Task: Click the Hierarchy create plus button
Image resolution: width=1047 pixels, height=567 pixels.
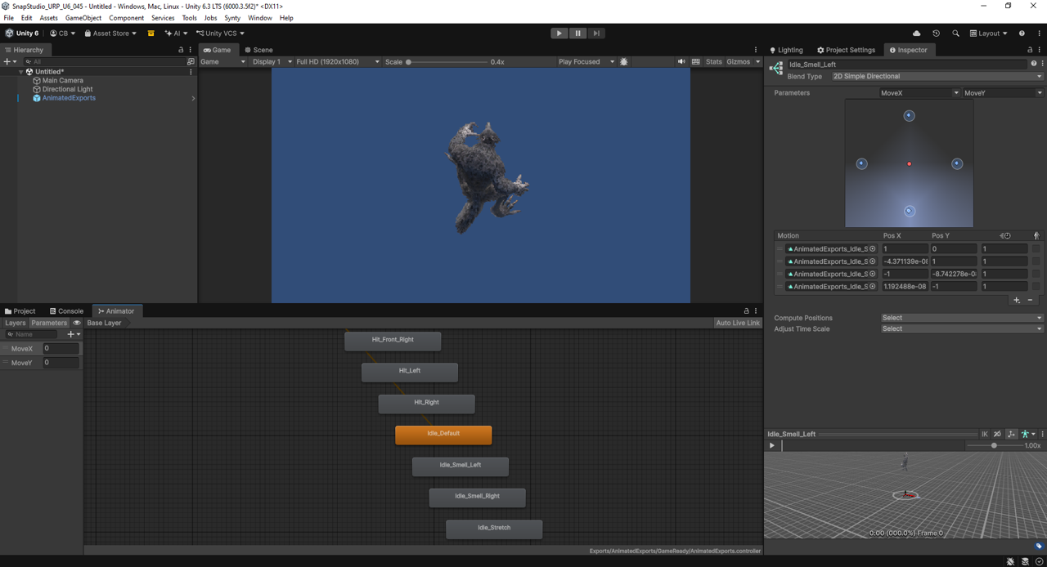Action: click(9, 61)
